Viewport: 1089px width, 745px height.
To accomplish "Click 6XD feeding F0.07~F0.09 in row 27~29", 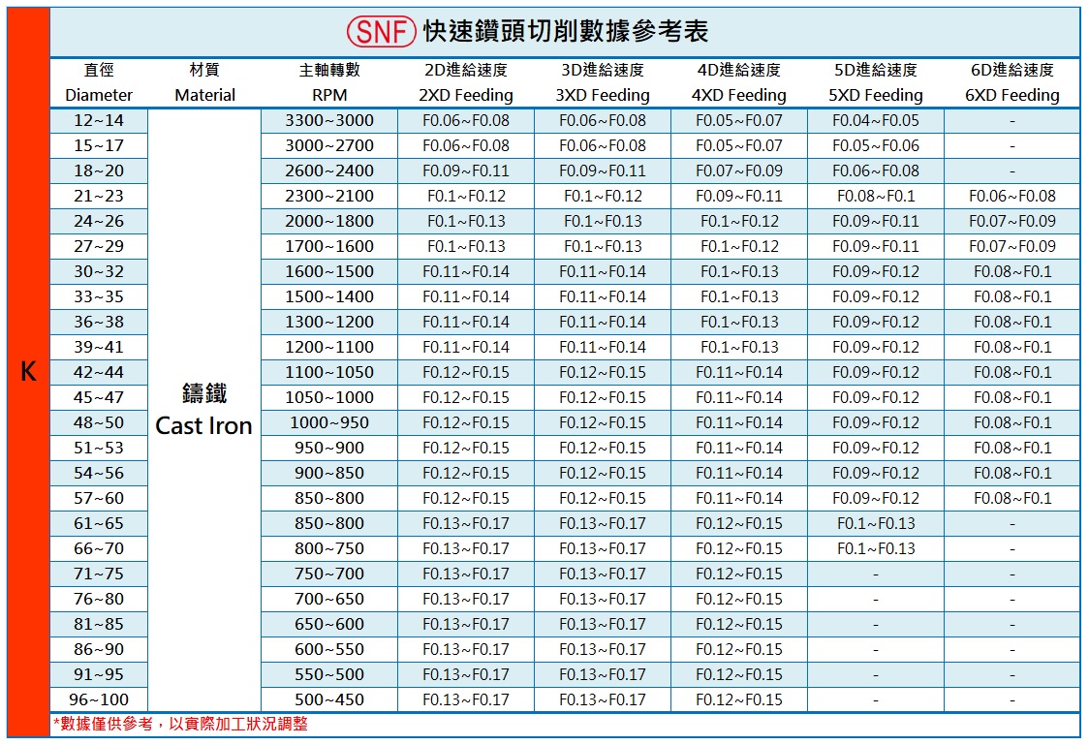I will pos(1012,246).
